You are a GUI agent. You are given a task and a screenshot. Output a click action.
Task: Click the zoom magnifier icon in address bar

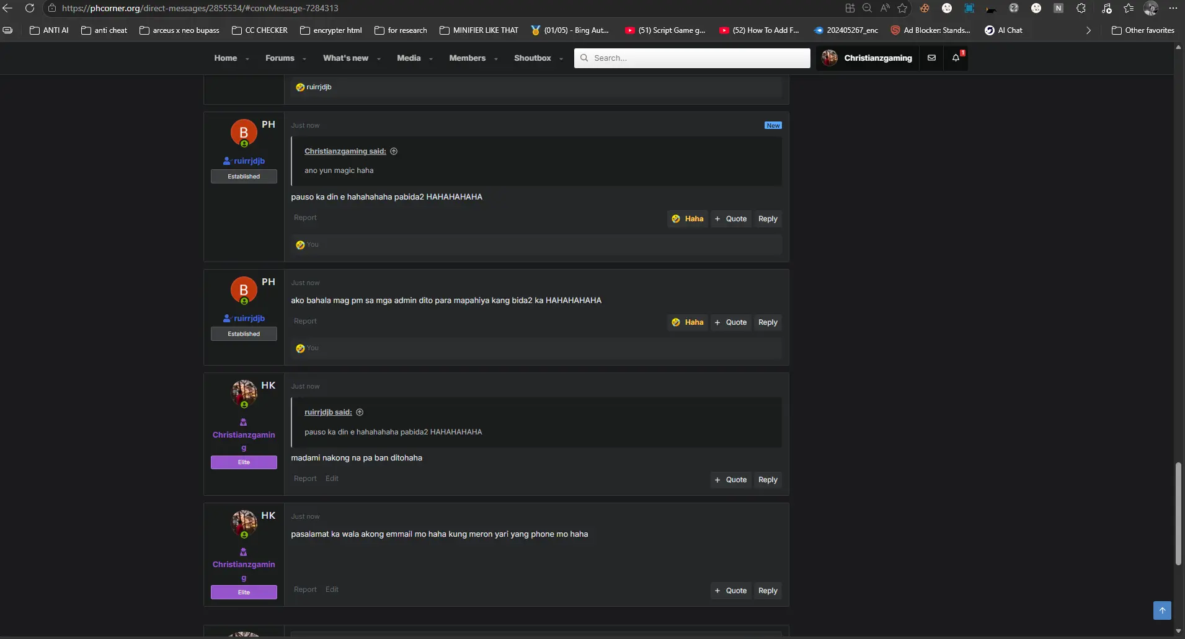(867, 8)
